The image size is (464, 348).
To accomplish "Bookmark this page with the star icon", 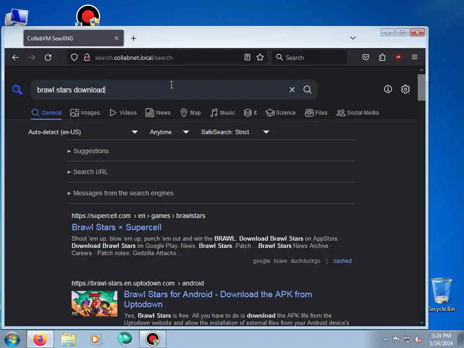I will (260, 57).
